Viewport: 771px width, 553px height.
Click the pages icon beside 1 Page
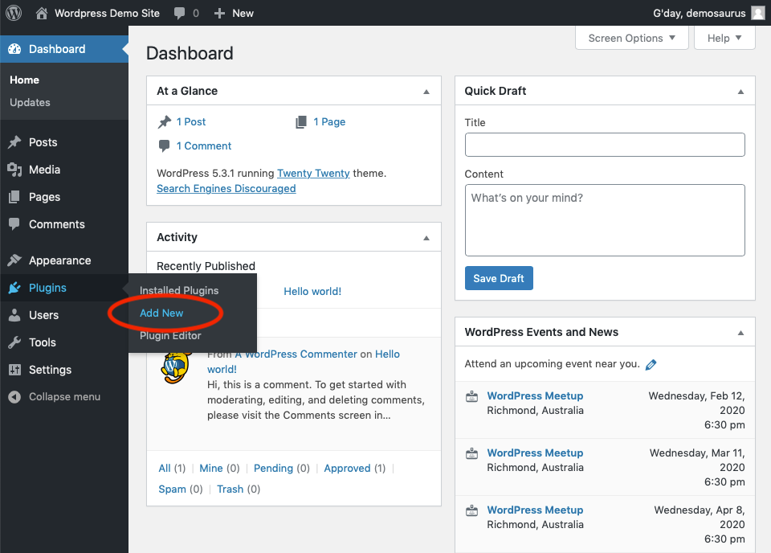point(301,121)
